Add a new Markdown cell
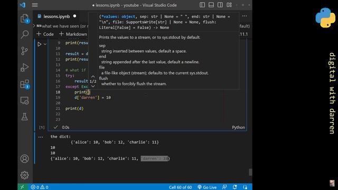This screenshot has width=338, height=190. pos(73,34)
